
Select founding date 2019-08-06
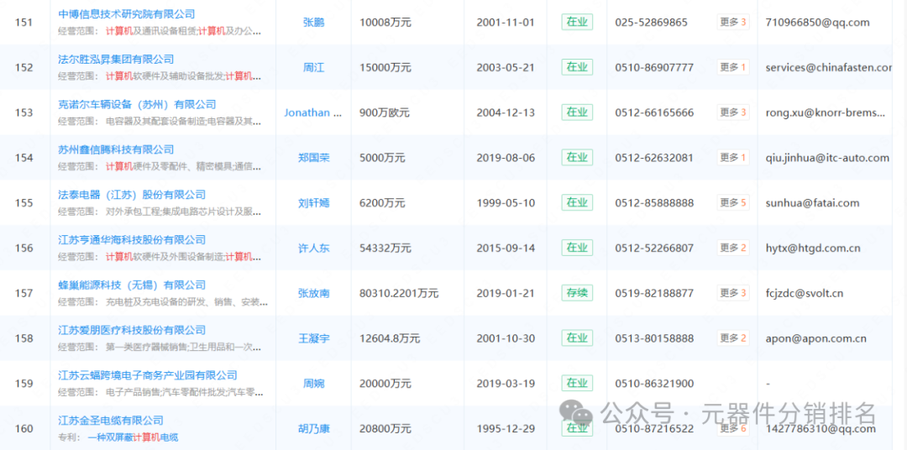point(506,158)
